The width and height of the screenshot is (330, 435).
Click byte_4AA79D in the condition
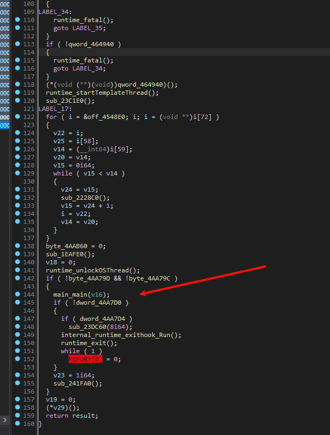click(x=89, y=278)
